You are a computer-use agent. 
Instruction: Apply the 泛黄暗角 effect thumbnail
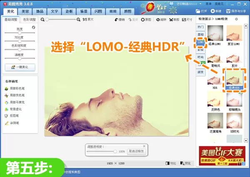tap(215, 121)
